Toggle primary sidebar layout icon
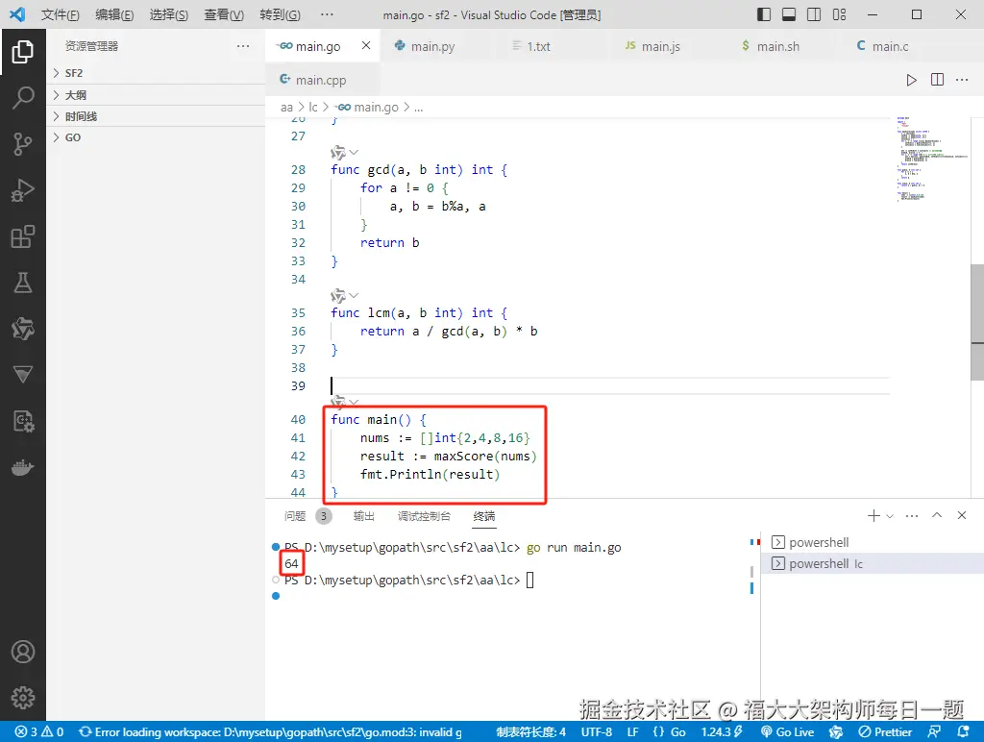 (764, 14)
